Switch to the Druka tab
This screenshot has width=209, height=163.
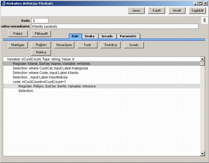click(x=90, y=36)
